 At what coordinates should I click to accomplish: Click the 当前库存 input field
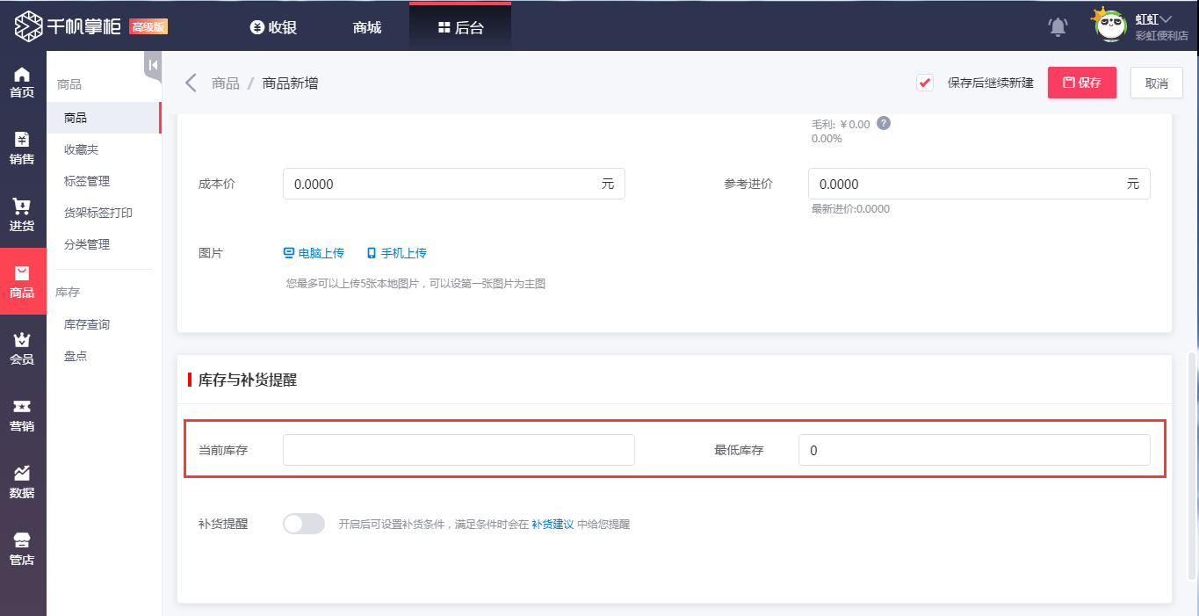458,449
